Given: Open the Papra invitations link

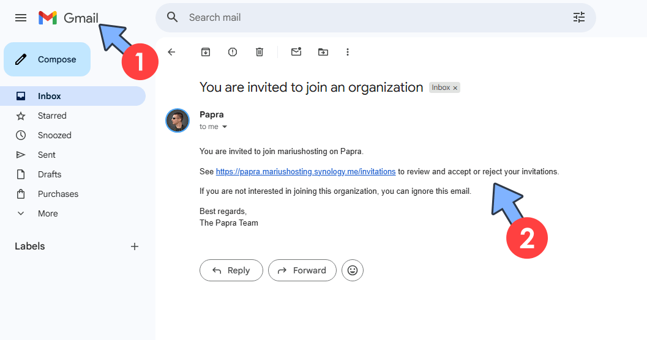Looking at the screenshot, I should tap(305, 172).
